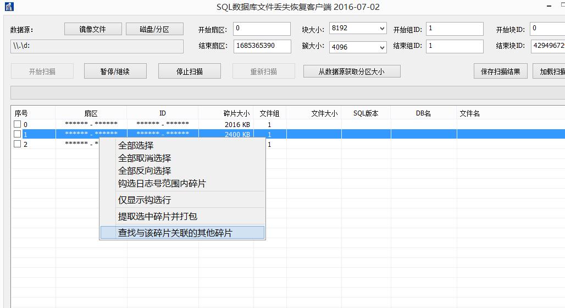
Task: Tick the checkbox for row 2
Action: 17,144
